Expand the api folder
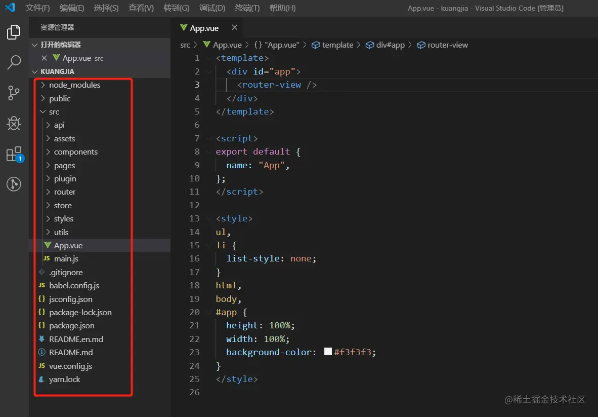598x417 pixels. point(48,125)
